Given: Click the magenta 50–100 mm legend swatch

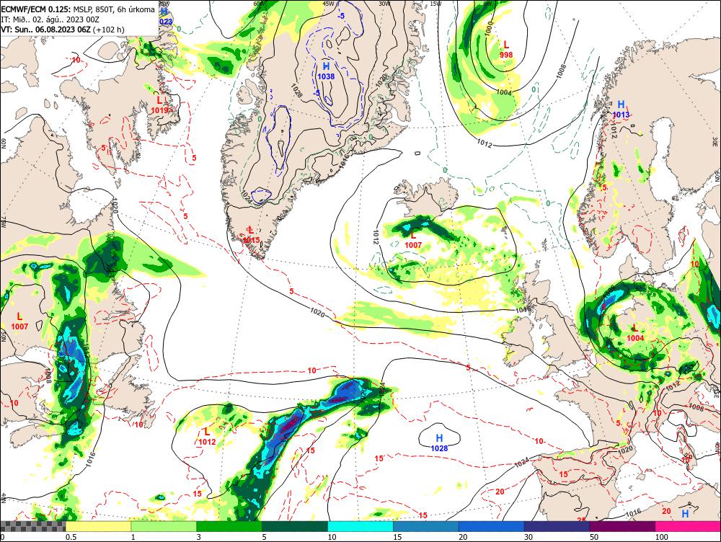Looking at the screenshot, I should pyautogui.click(x=623, y=526).
